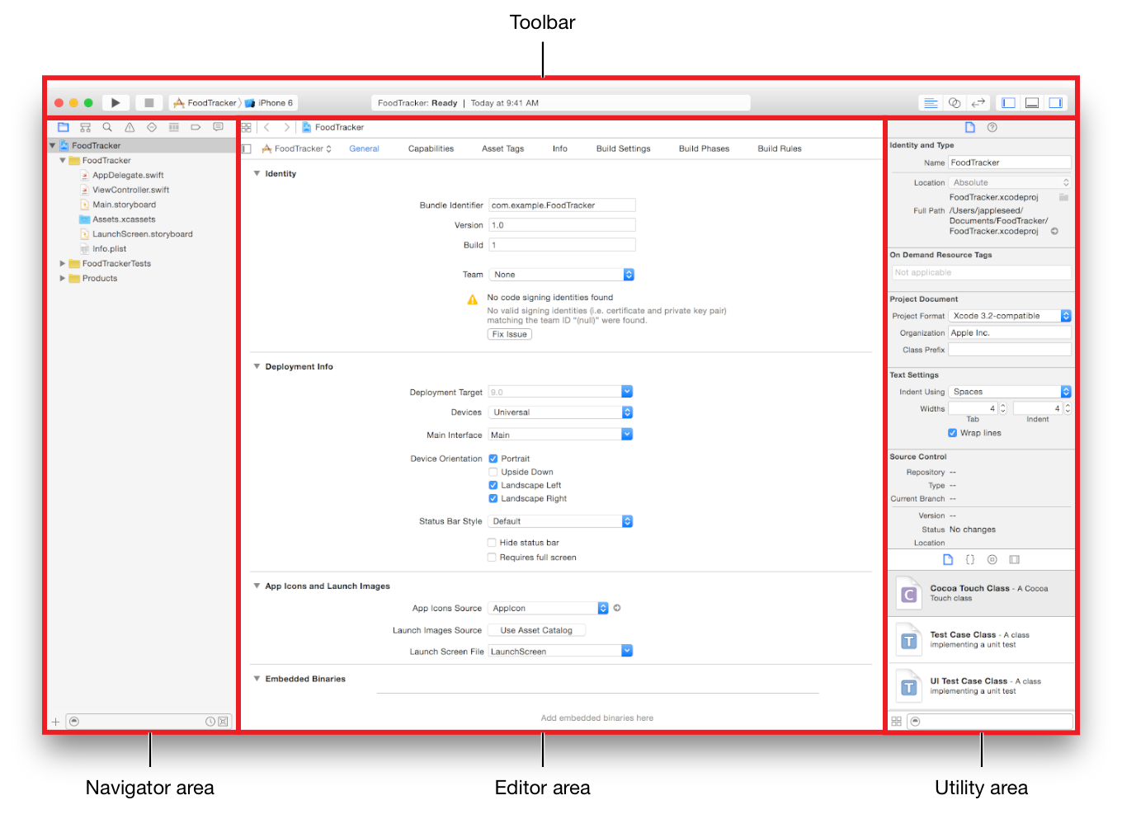Collapse the Identity section

(x=257, y=173)
